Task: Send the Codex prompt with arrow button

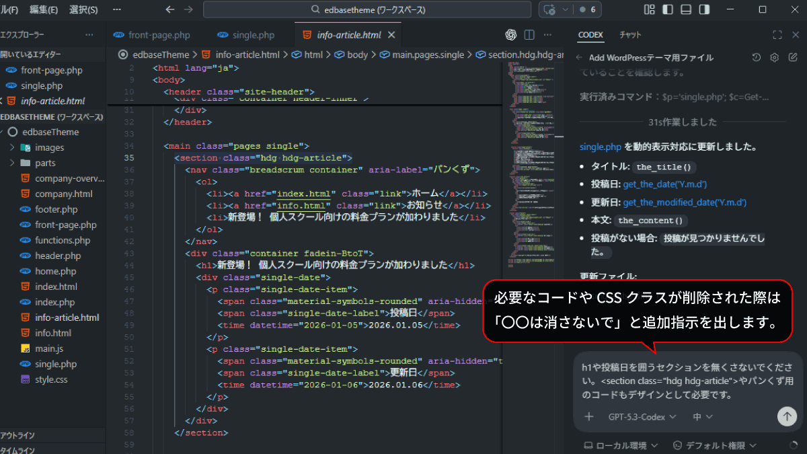Action: pyautogui.click(x=786, y=416)
